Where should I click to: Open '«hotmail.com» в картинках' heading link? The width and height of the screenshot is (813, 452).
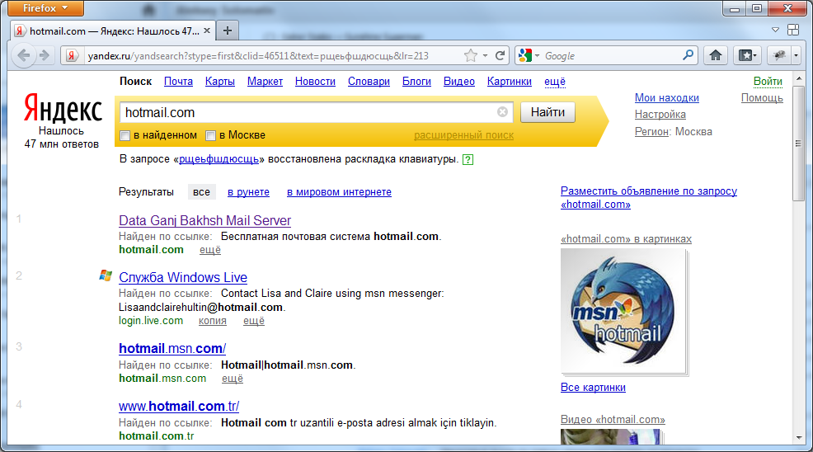(626, 239)
